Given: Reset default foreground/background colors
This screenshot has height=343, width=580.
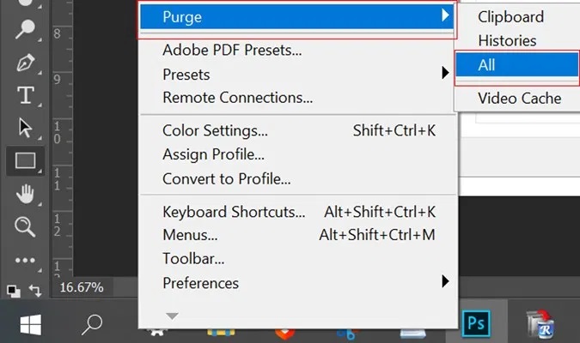Looking at the screenshot, I should click(x=13, y=291).
